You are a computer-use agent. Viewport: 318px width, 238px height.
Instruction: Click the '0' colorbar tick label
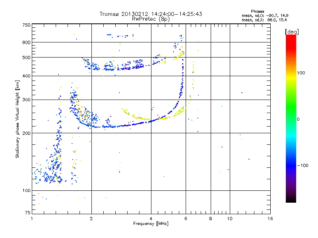pyautogui.click(x=298, y=119)
